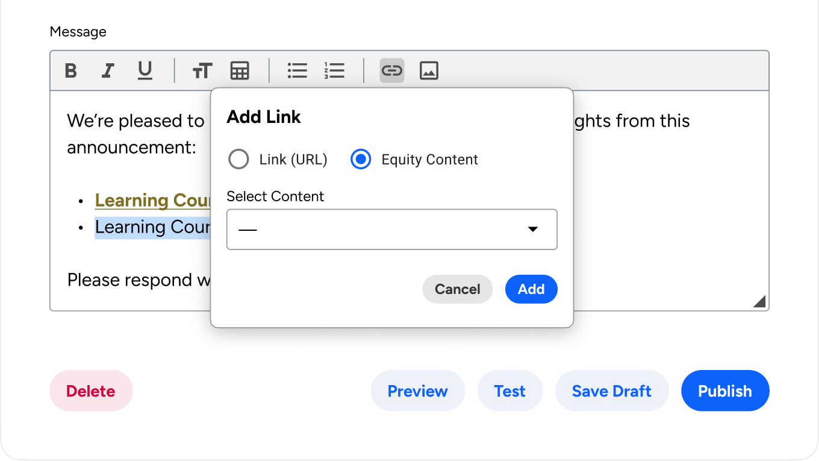Open the text size tool
Screen dimensions: 819x461
click(202, 71)
